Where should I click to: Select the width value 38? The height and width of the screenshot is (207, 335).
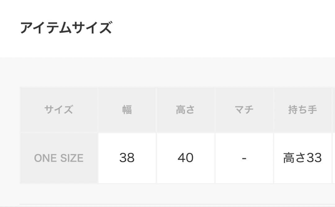[127, 158]
